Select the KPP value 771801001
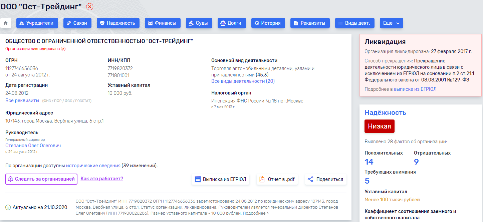 pos(118,75)
